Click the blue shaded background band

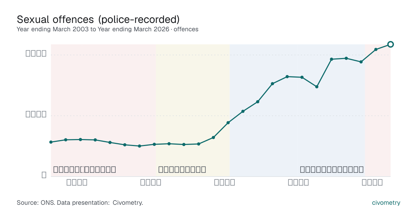pos(297,110)
